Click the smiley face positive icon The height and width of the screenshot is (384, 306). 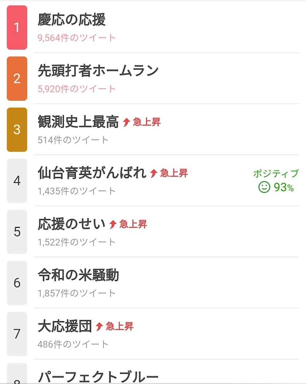pos(264,187)
